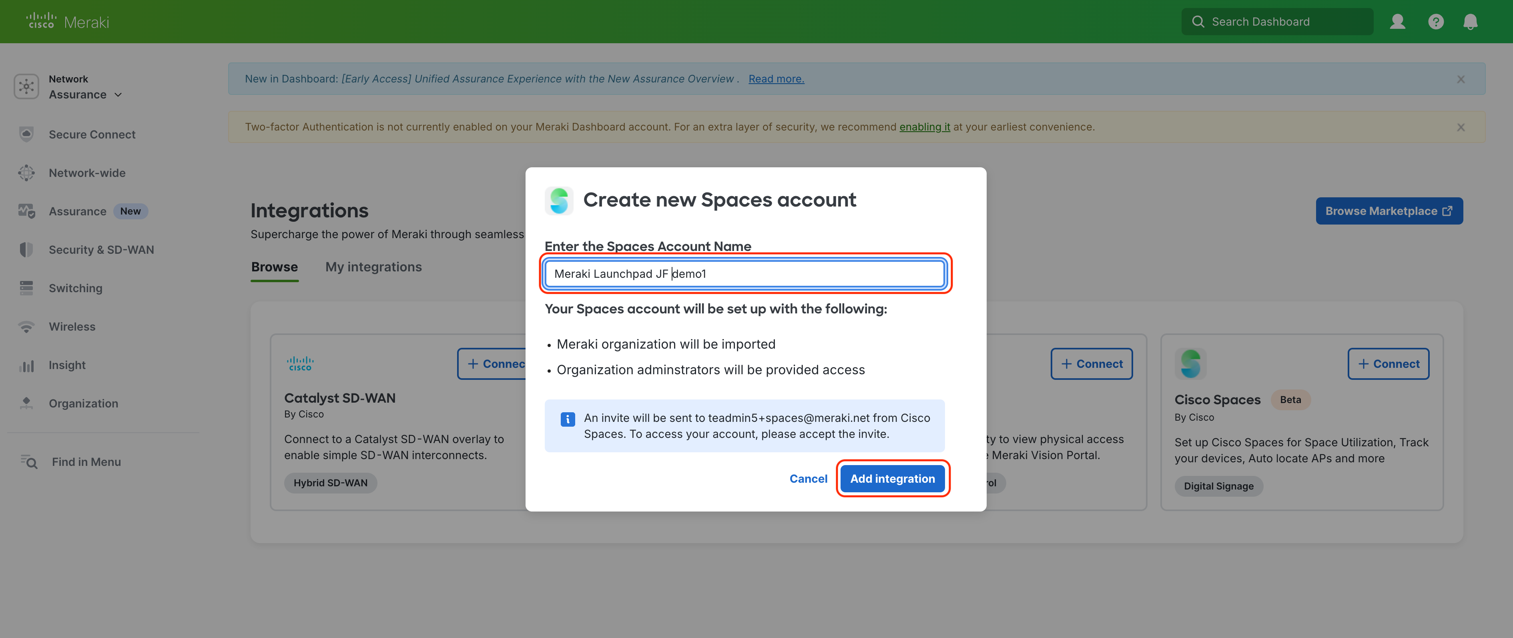Click the Cisco Meraki logo
Screen dimensions: 1513x638
(x=68, y=21)
